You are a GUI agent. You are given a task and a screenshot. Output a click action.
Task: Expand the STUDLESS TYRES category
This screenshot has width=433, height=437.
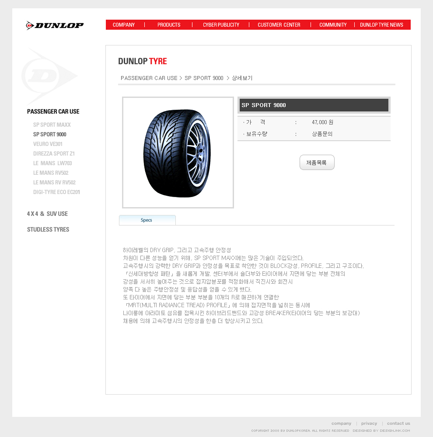(48, 229)
